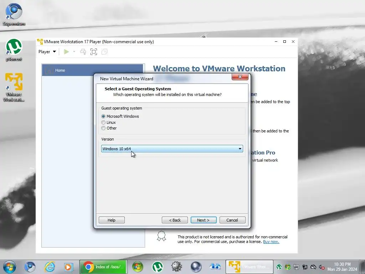
Task: Click the muted volume tray icon
Action: point(322,267)
